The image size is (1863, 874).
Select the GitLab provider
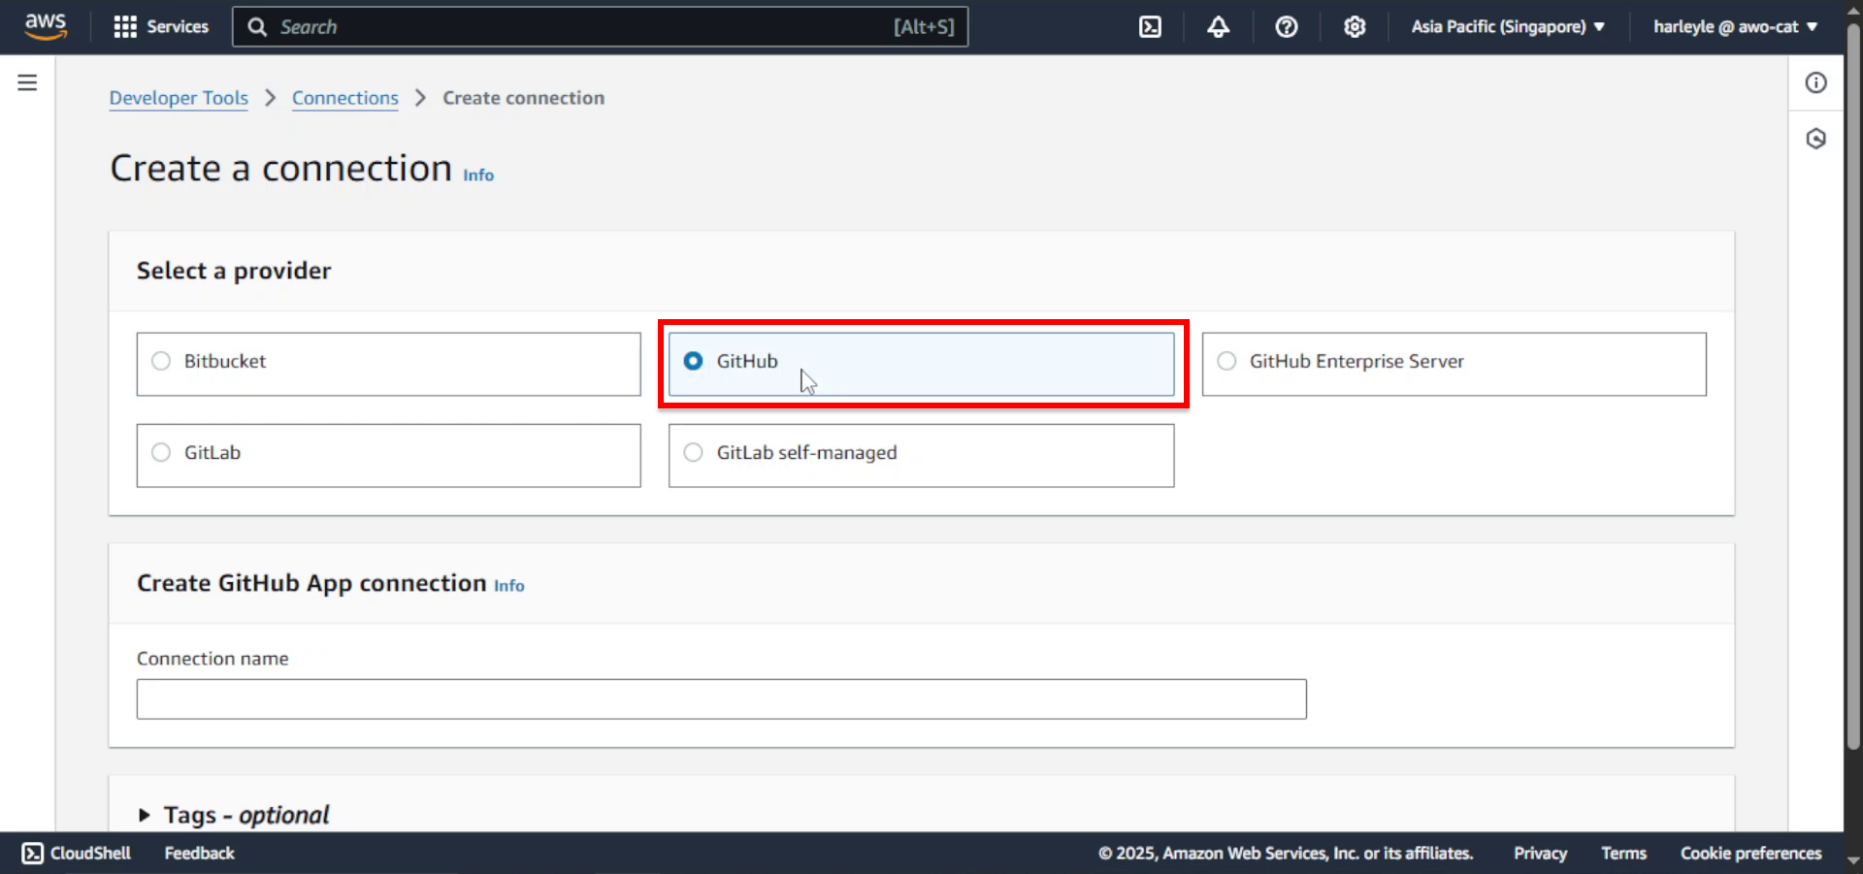(388, 455)
